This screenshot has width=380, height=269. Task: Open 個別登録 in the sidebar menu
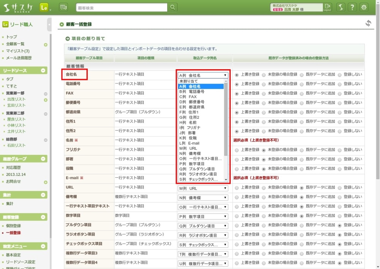pos(13,226)
